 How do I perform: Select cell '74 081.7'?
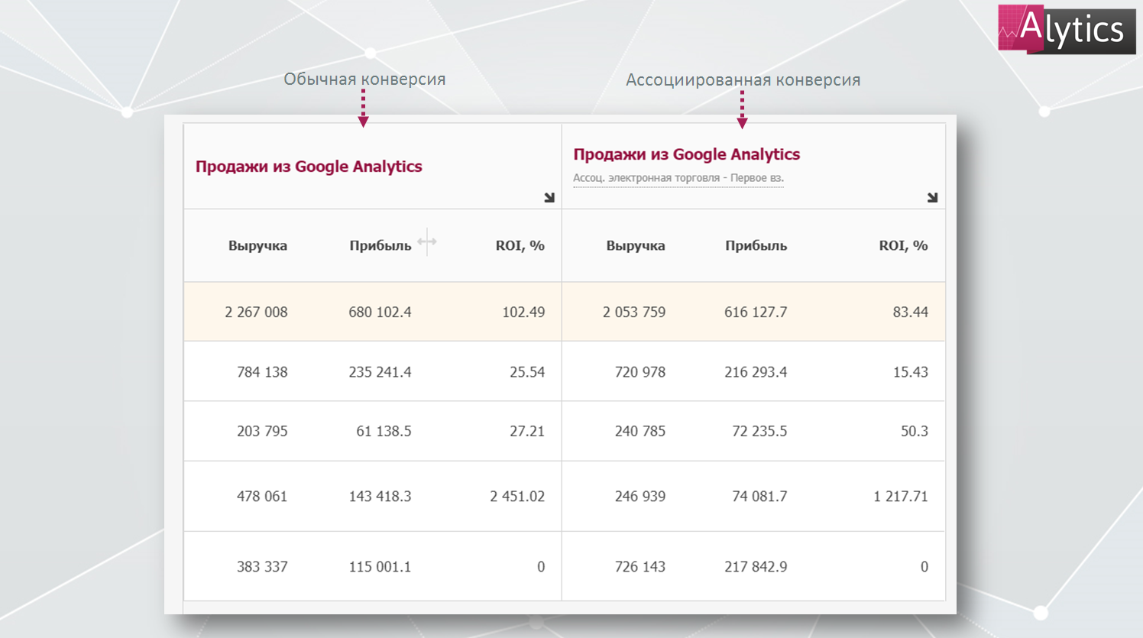(x=759, y=497)
